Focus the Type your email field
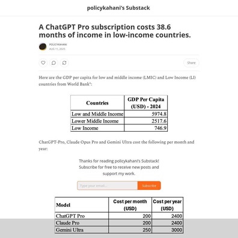The width and height of the screenshot is (238, 238). [x=108, y=186]
